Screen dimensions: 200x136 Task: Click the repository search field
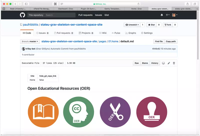pos(60,15)
